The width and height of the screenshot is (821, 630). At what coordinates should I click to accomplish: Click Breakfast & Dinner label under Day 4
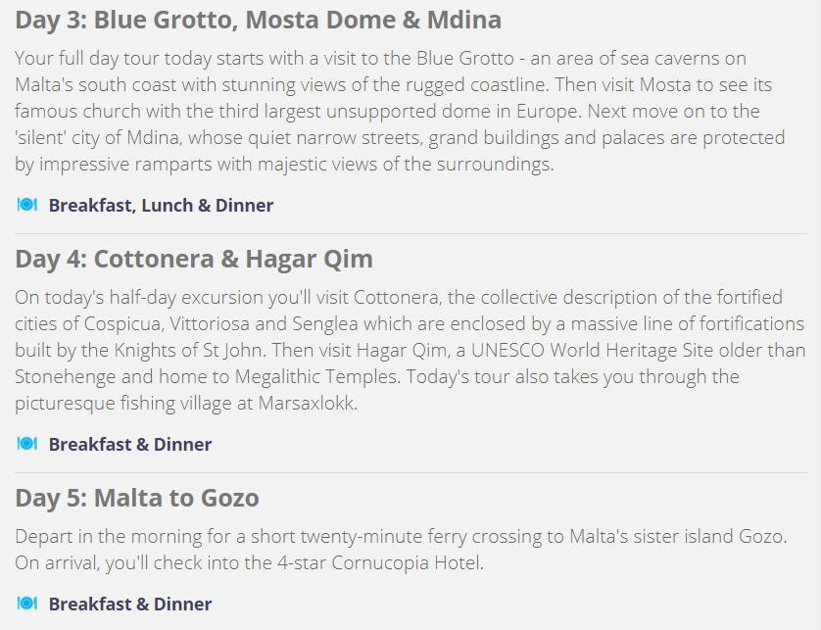point(130,445)
